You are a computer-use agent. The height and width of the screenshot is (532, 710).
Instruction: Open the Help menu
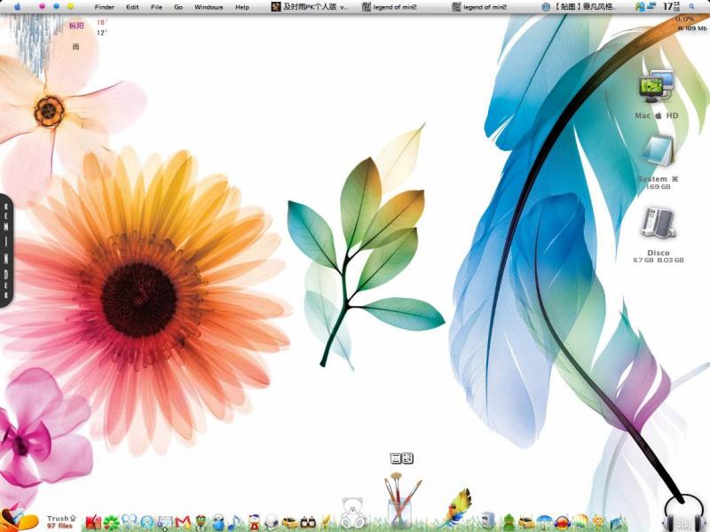point(241,7)
